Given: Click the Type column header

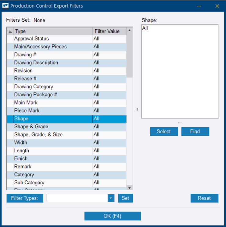Looking at the screenshot, I should tap(53, 31).
